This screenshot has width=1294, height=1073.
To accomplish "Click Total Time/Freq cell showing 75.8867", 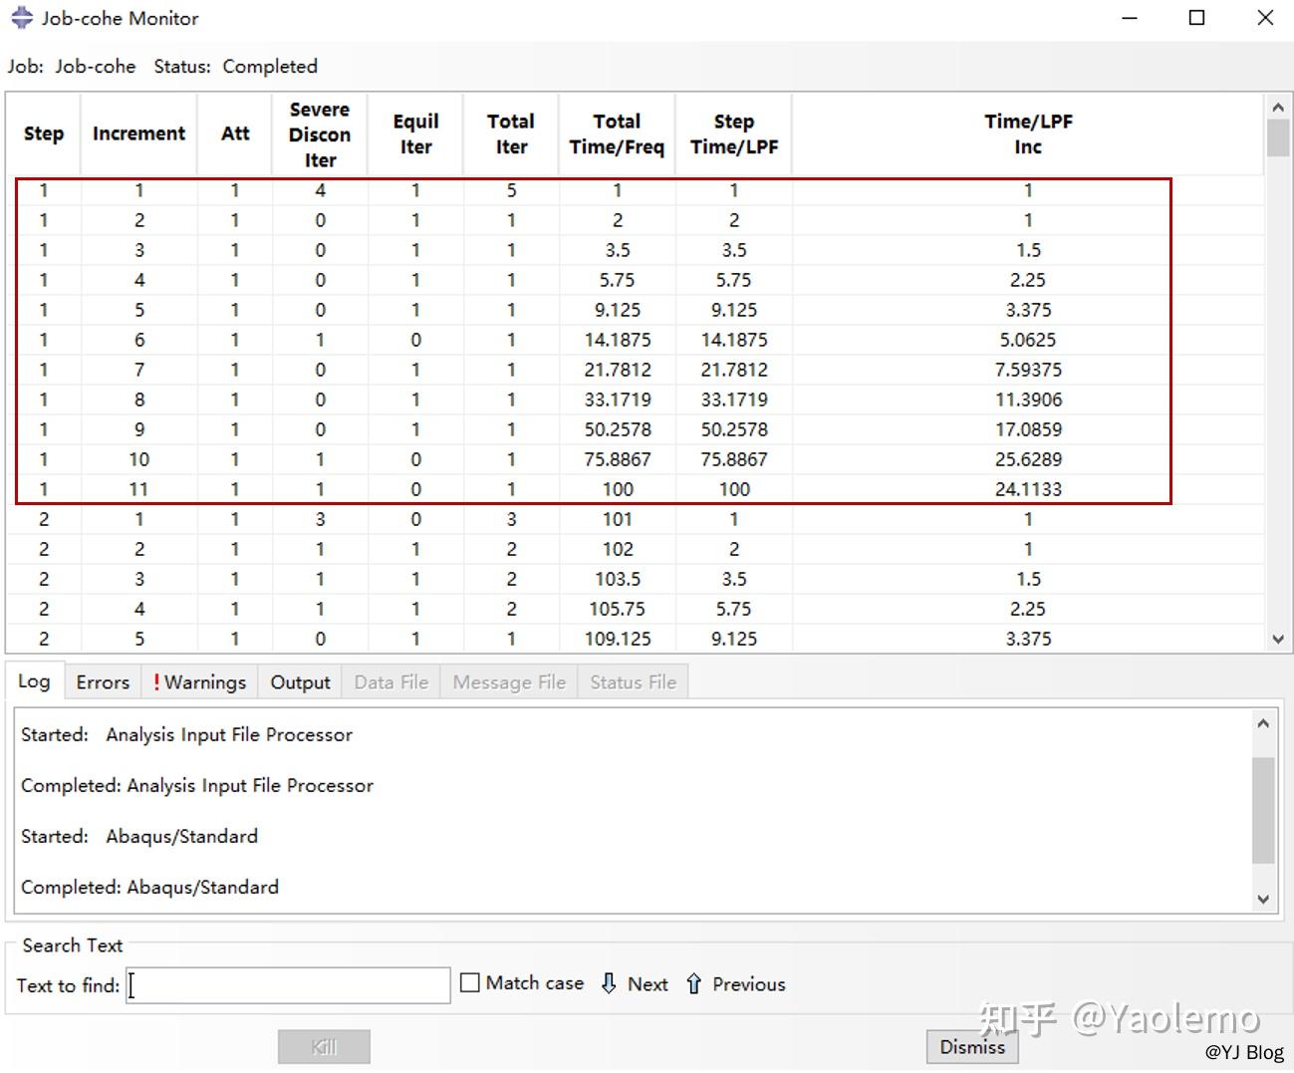I will coord(618,459).
